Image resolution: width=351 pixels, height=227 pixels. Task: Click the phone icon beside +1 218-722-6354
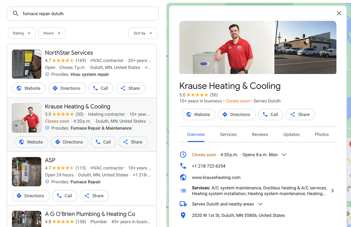click(x=183, y=166)
